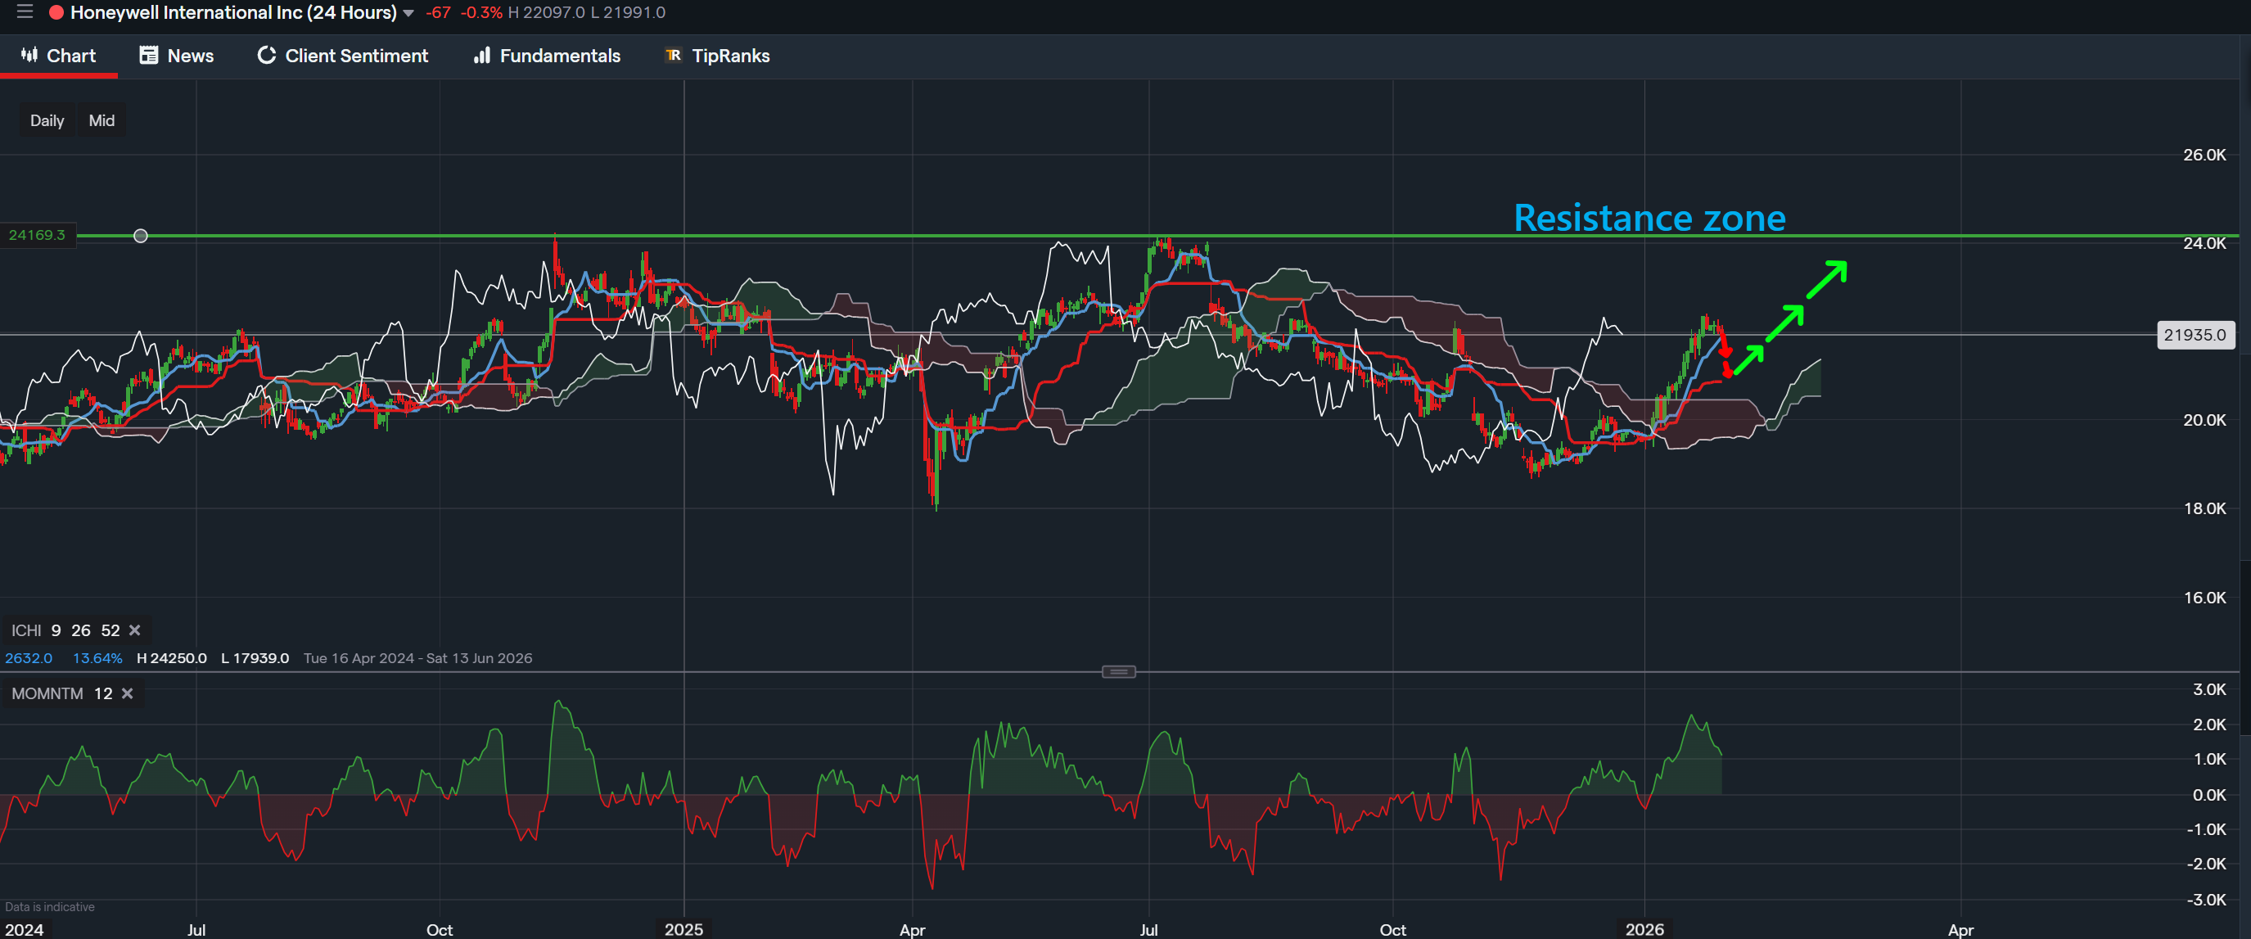This screenshot has width=2251, height=939.
Task: Open momentum settings by clicking 'MOMNTM 12'
Action: [x=56, y=693]
